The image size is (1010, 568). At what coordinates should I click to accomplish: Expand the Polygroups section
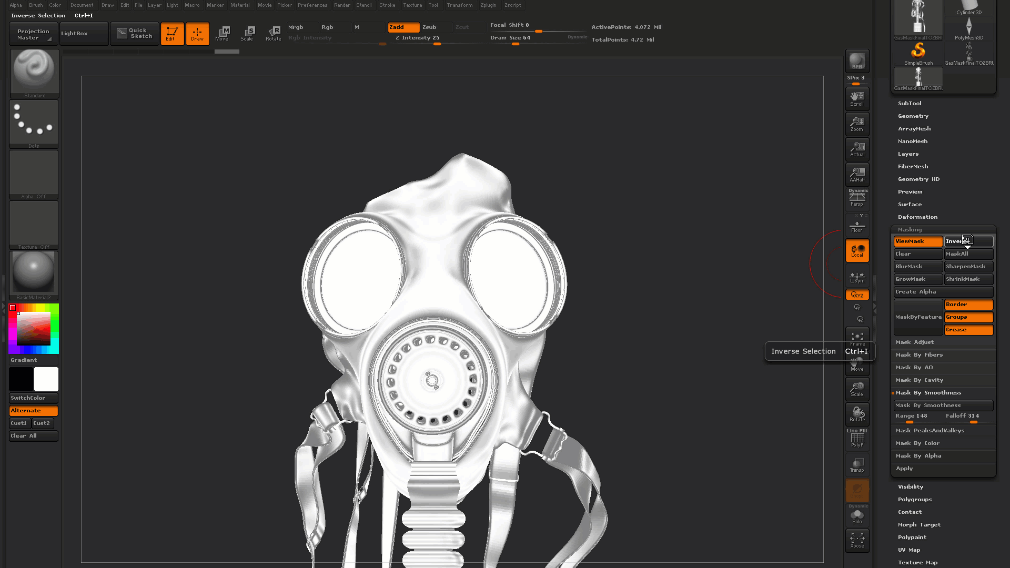[x=915, y=500]
